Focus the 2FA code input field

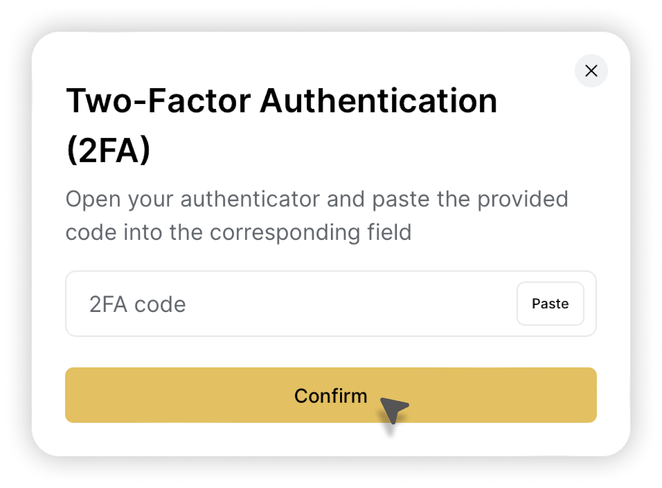pyautogui.click(x=290, y=304)
